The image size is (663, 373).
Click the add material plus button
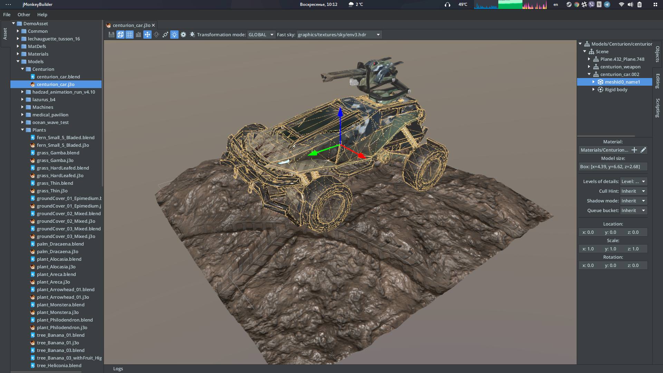pyautogui.click(x=634, y=150)
